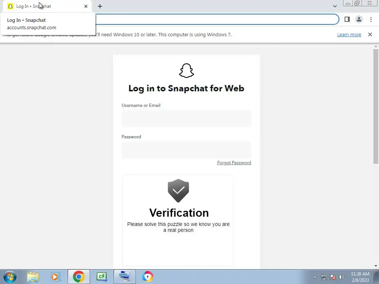Open the Forgot Password link
The height and width of the screenshot is (284, 379).
(234, 163)
